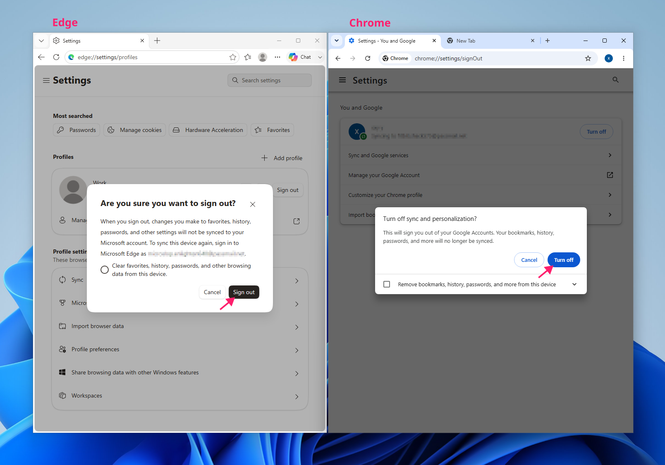Cancel the Chrome turn off sync dialog
This screenshot has height=465, width=665.
(x=529, y=260)
